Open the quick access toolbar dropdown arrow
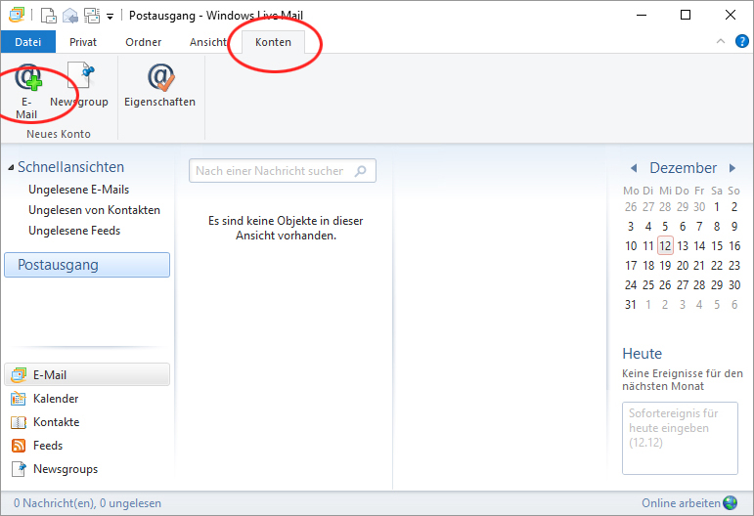 coord(110,16)
